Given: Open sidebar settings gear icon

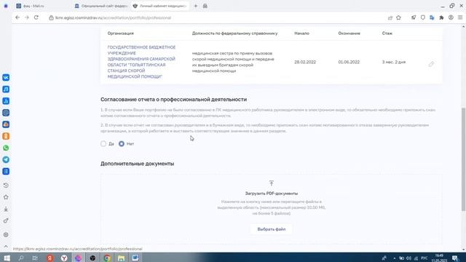Looking at the screenshot, I should [6, 234].
